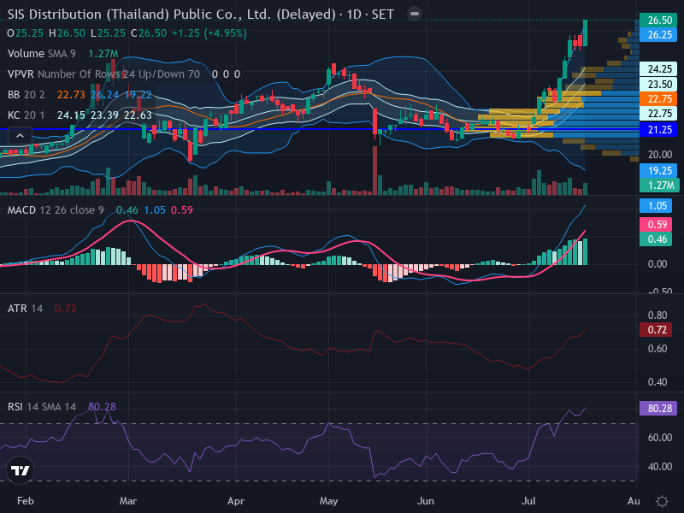Viewport: 684px width, 513px height.
Task: Click the blue 26.25 price label
Action: pyautogui.click(x=658, y=34)
